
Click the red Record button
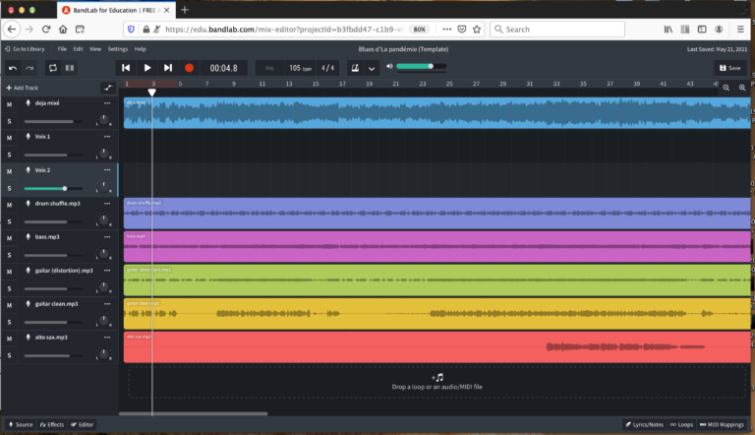point(190,68)
